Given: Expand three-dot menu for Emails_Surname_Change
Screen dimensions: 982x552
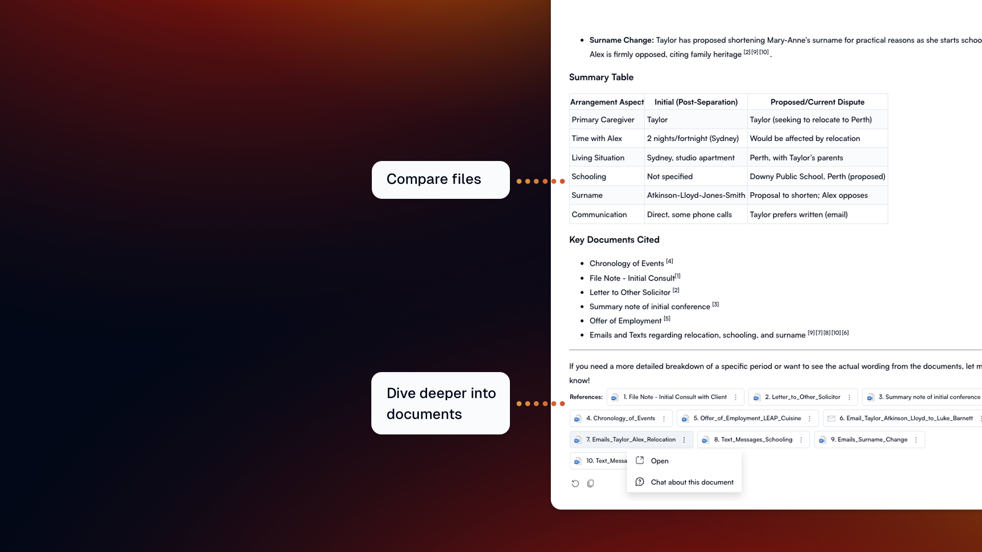Looking at the screenshot, I should click(x=916, y=440).
